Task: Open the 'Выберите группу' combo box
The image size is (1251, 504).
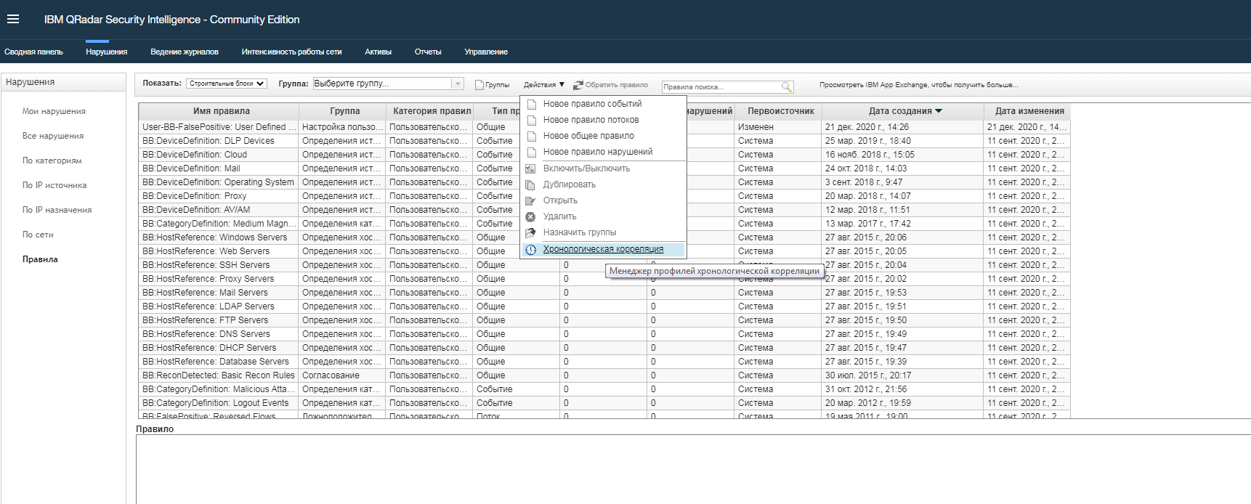Action: click(x=388, y=84)
